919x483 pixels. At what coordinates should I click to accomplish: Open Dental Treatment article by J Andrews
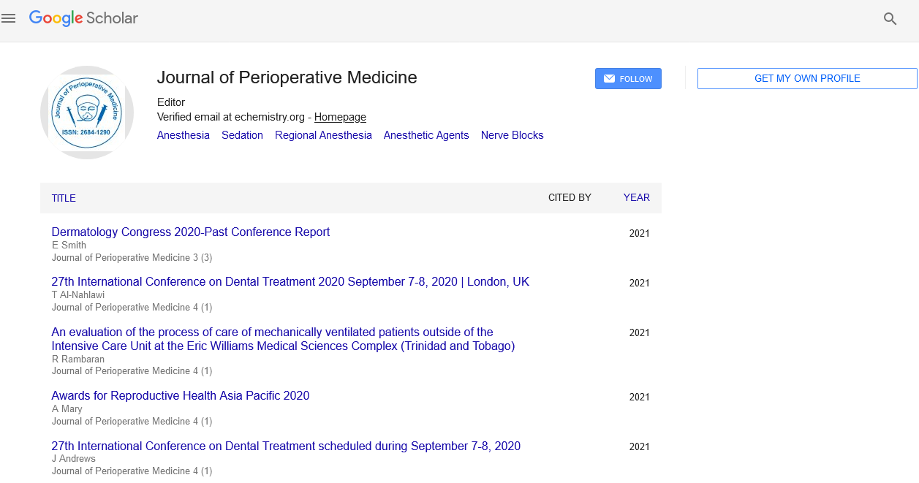click(x=286, y=446)
